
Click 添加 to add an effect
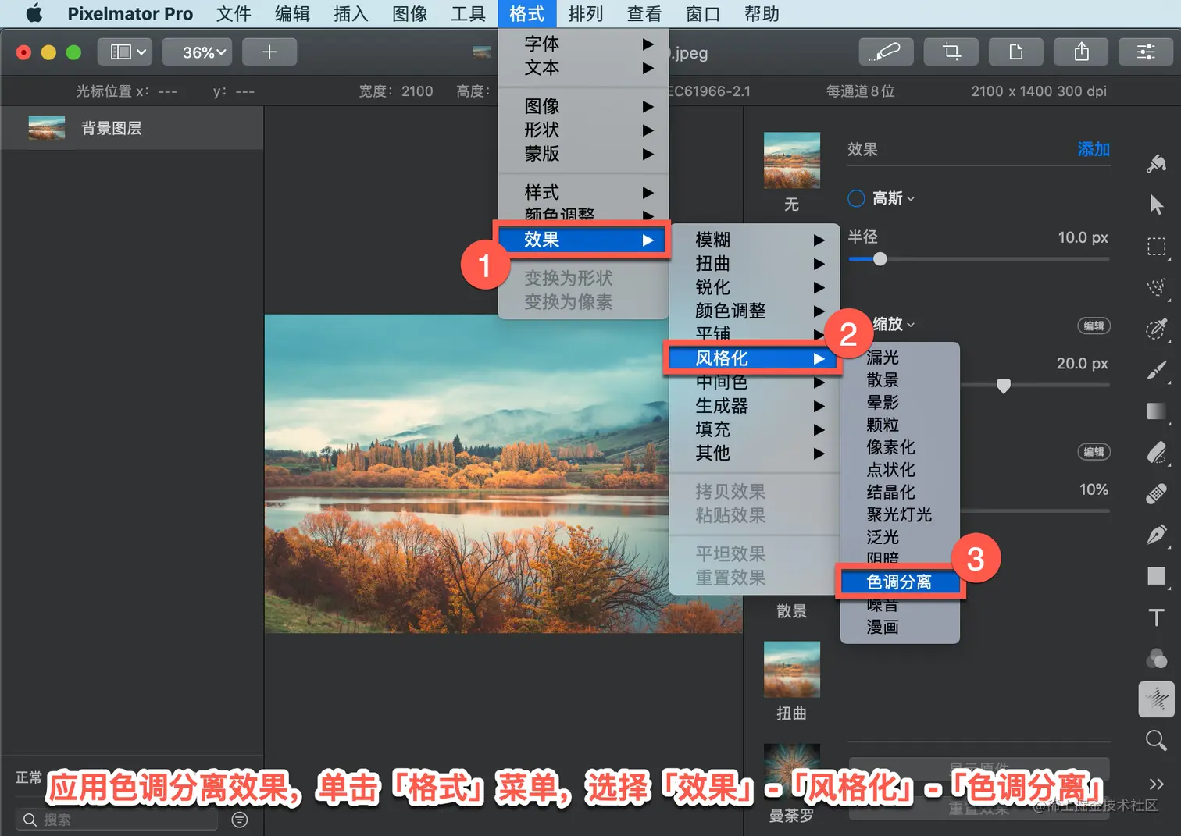tap(1094, 149)
